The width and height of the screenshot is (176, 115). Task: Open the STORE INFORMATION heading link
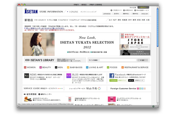51,11
